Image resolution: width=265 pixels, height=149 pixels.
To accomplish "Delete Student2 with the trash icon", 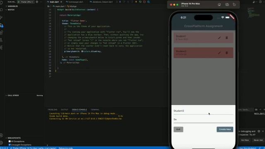I will click(x=227, y=53).
